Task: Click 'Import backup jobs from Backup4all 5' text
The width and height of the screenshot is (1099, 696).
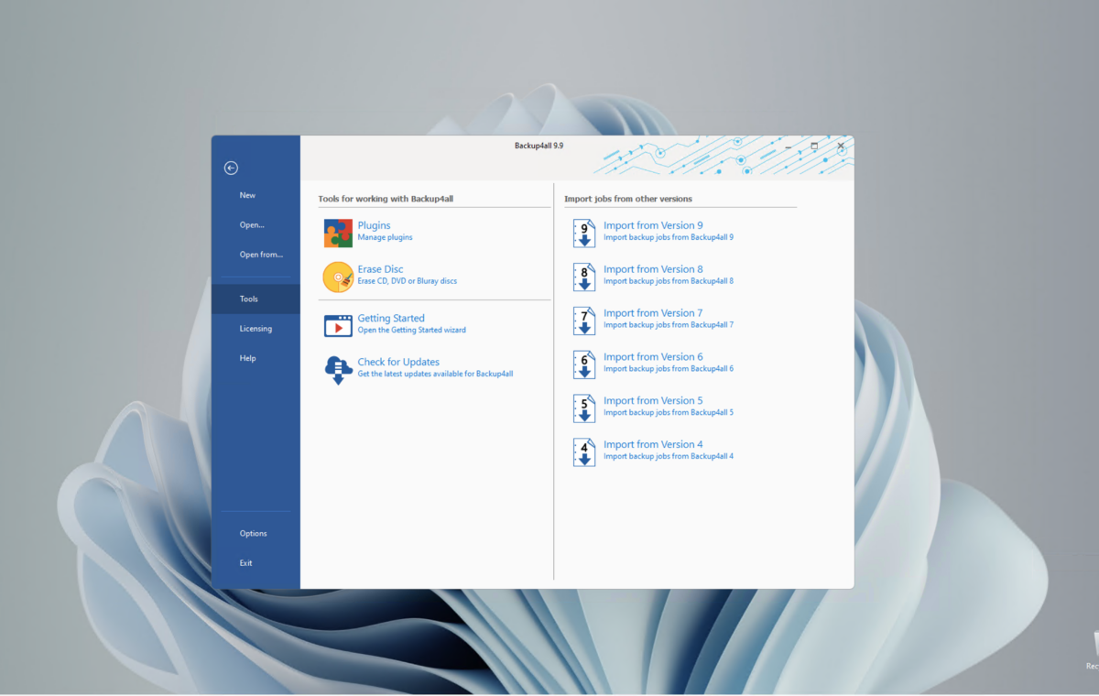Action: [669, 413]
